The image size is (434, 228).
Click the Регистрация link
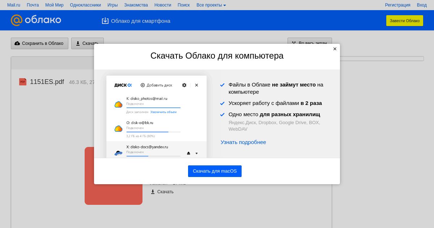(397, 5)
